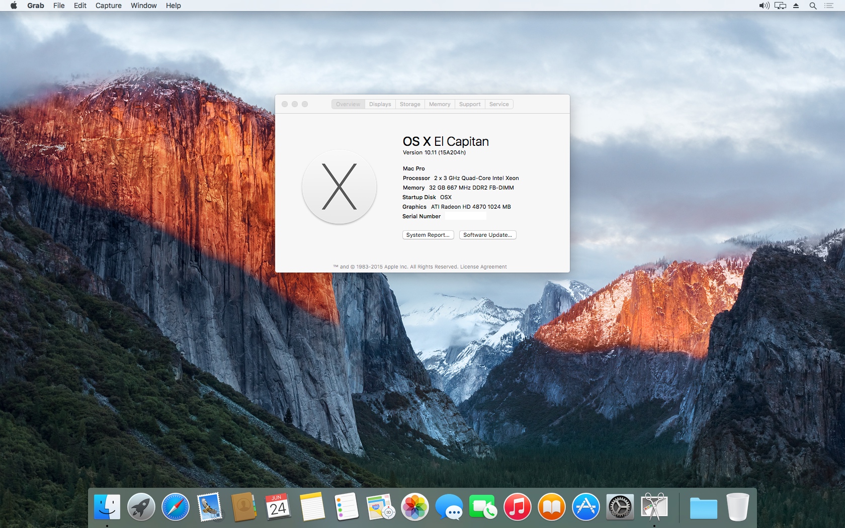Click the OS X El Capitan title
845x528 pixels.
coord(446,141)
